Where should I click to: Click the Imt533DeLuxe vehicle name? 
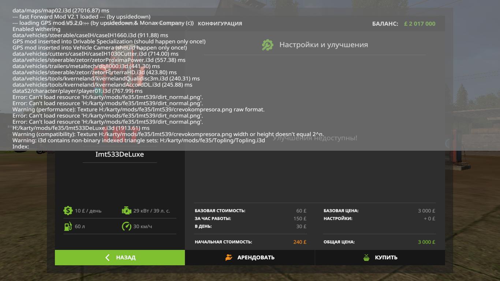click(x=120, y=154)
